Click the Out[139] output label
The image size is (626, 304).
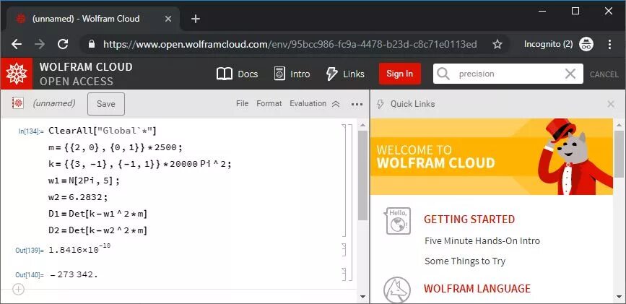(x=30, y=251)
